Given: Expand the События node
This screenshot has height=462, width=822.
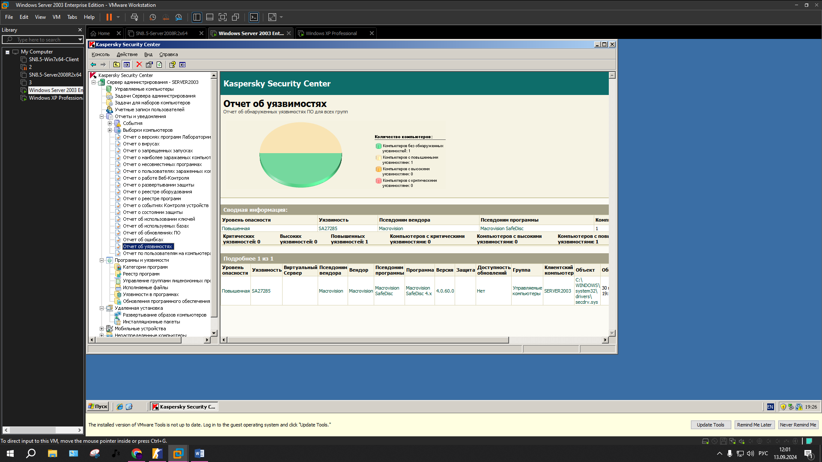Looking at the screenshot, I should [110, 123].
